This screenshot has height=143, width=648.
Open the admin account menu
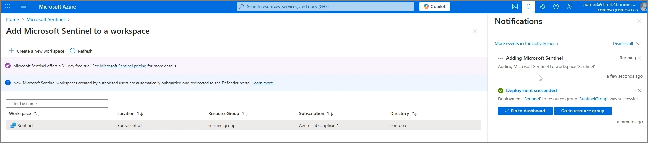[615, 6]
